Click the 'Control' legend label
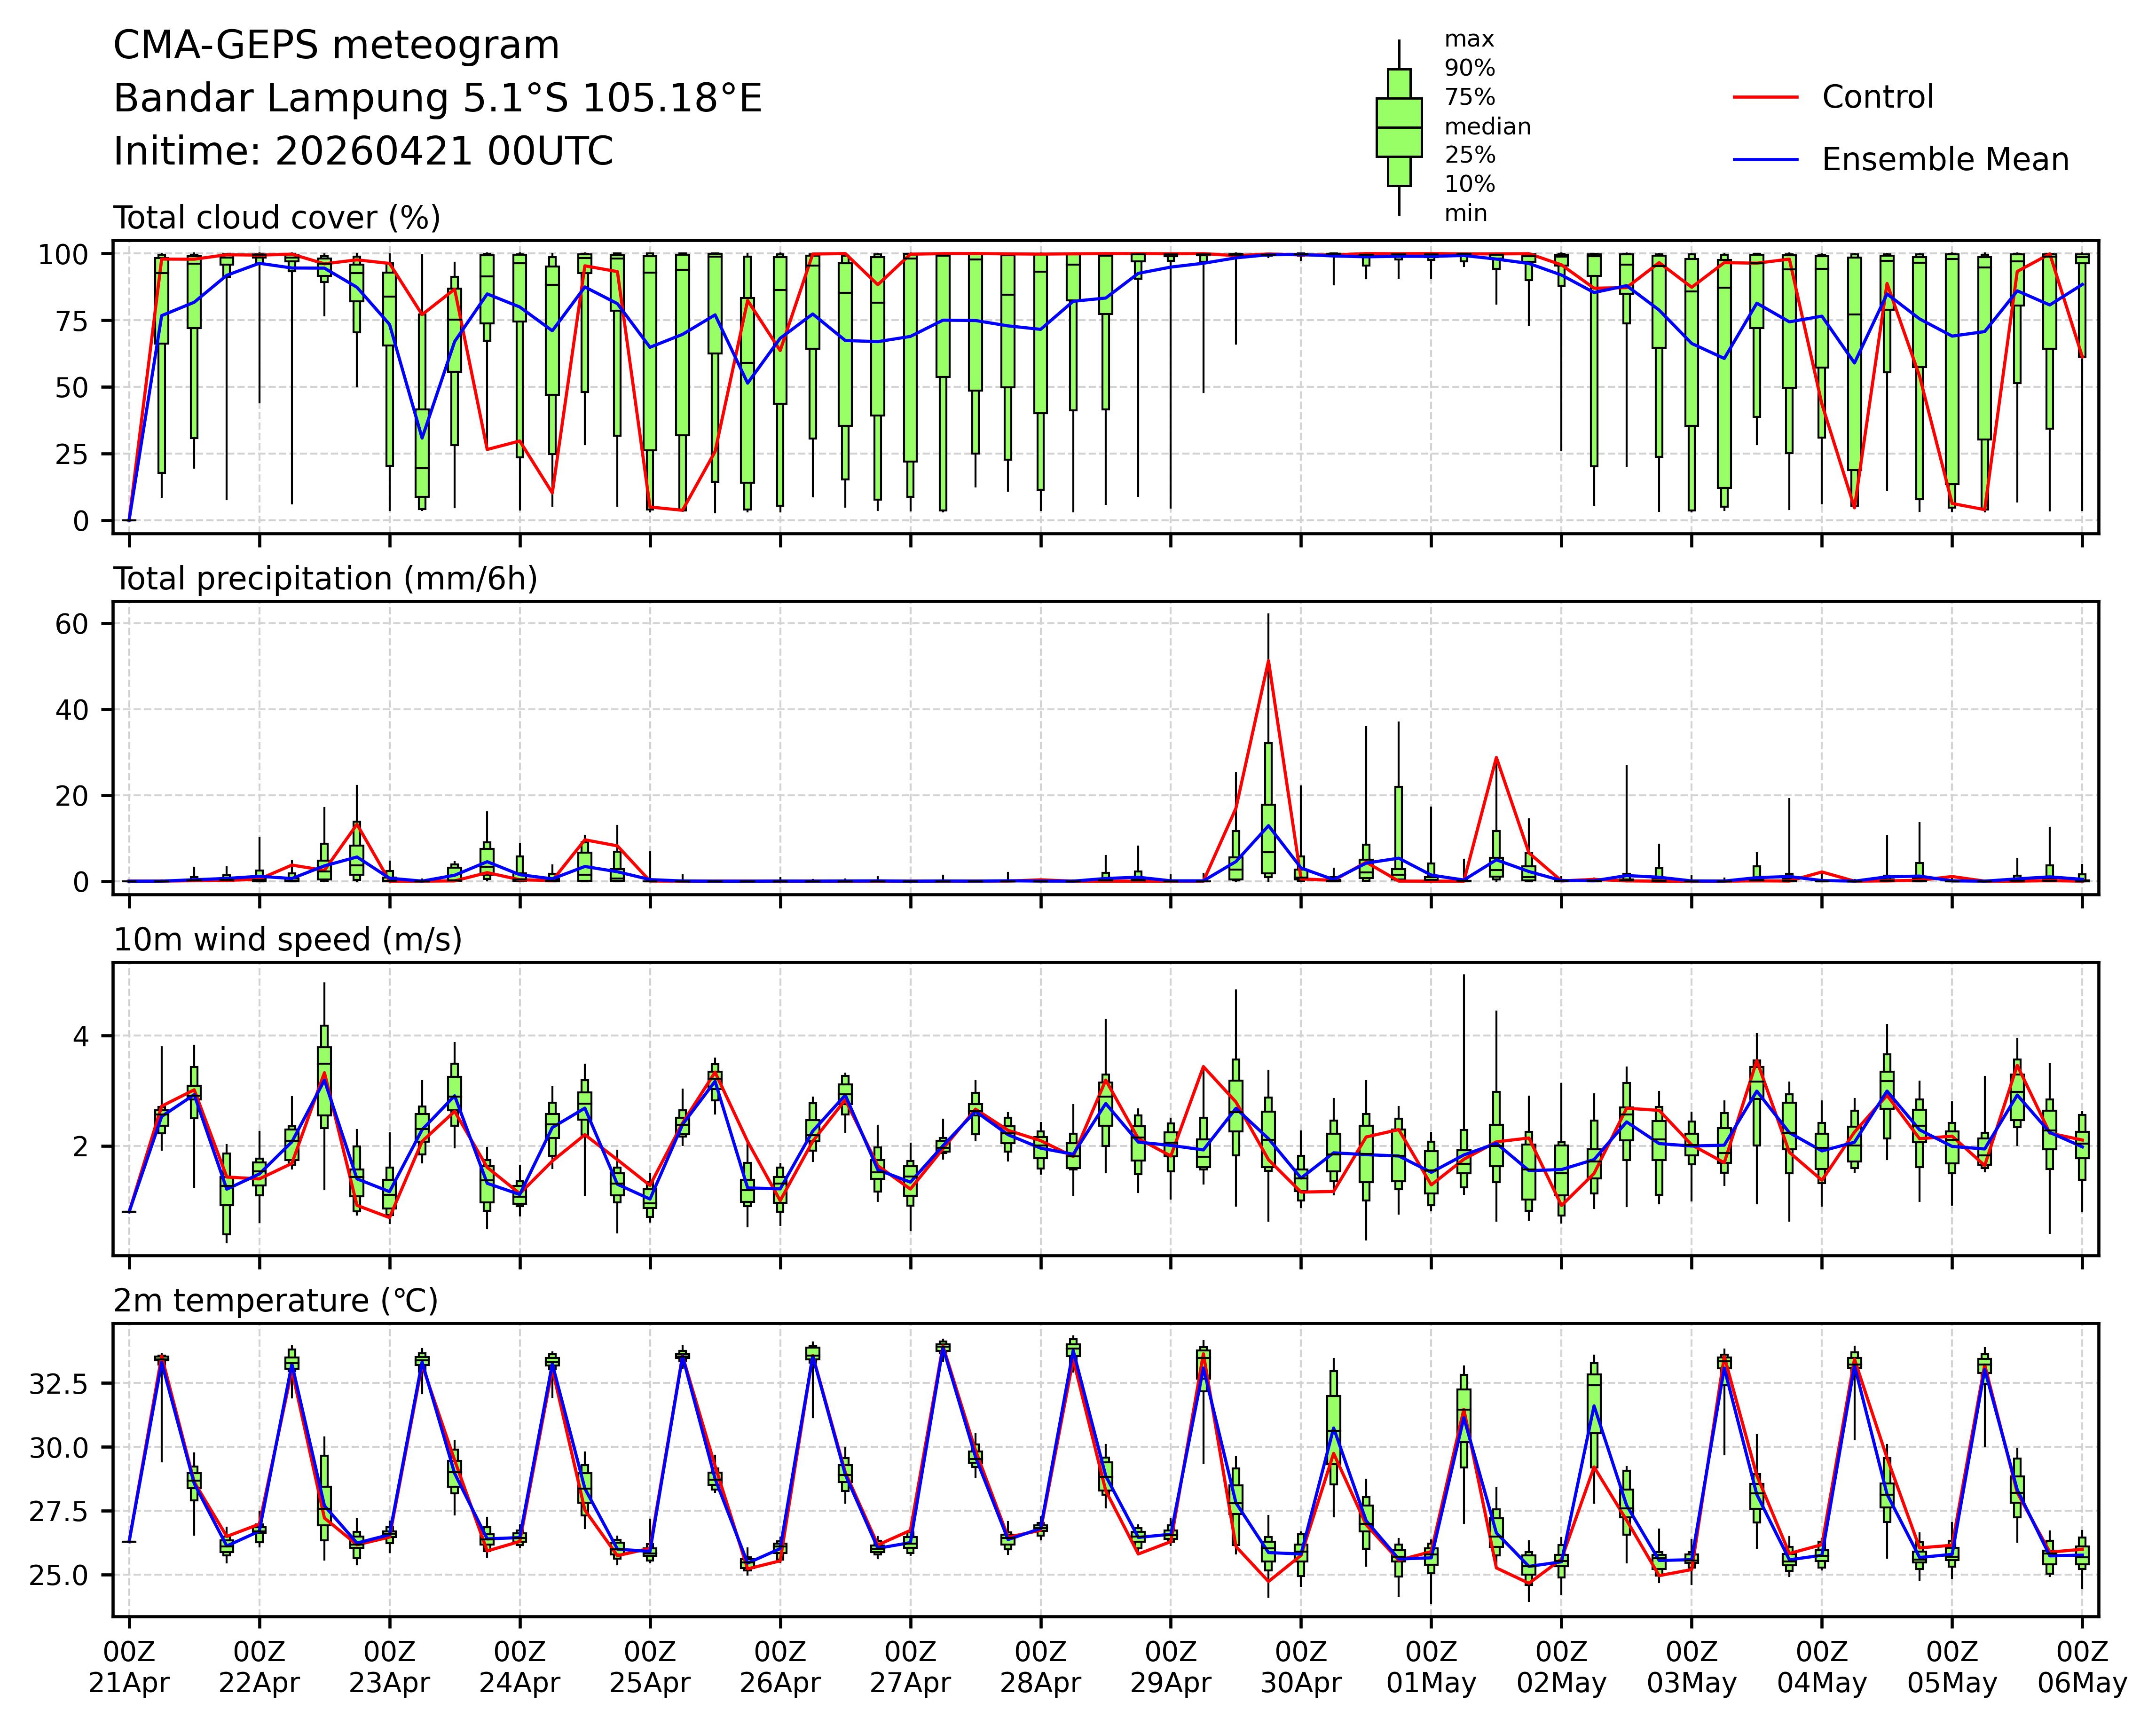The image size is (2156, 1726). pyautogui.click(x=1877, y=97)
